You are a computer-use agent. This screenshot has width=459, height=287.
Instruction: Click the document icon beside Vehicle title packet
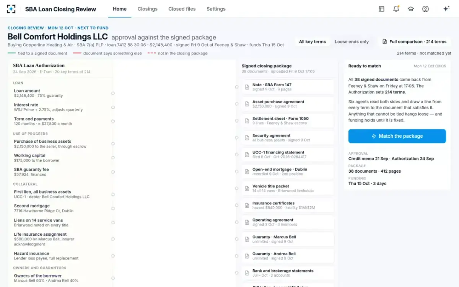(247, 189)
